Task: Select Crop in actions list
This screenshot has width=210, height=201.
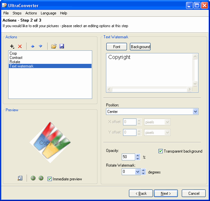Action: pyautogui.click(x=50, y=53)
